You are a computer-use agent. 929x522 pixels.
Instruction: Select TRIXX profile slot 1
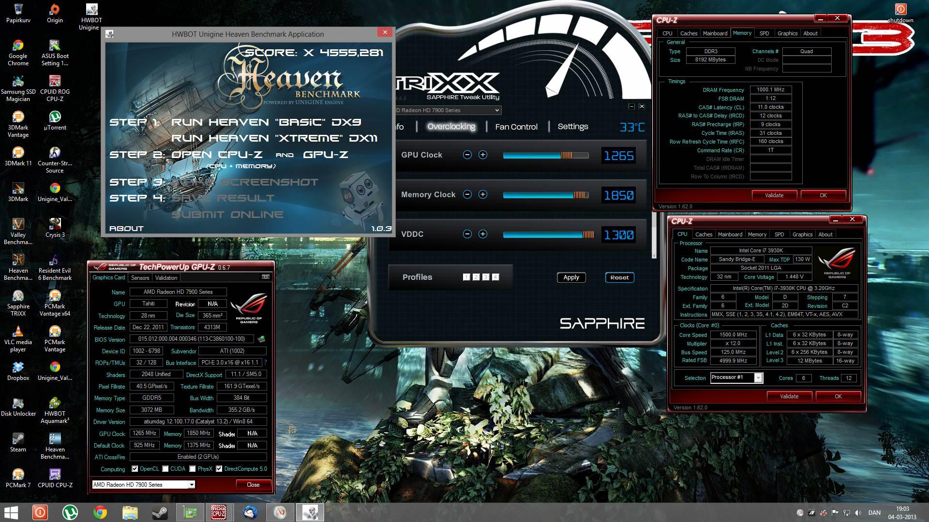pos(466,277)
